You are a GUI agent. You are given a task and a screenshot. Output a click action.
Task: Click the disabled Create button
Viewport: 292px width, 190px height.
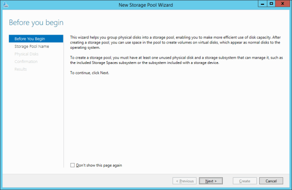click(x=245, y=181)
